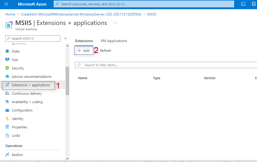The width and height of the screenshot is (257, 162).
Task: Open the Azure portal hamburger menu
Action: coord(6,4)
